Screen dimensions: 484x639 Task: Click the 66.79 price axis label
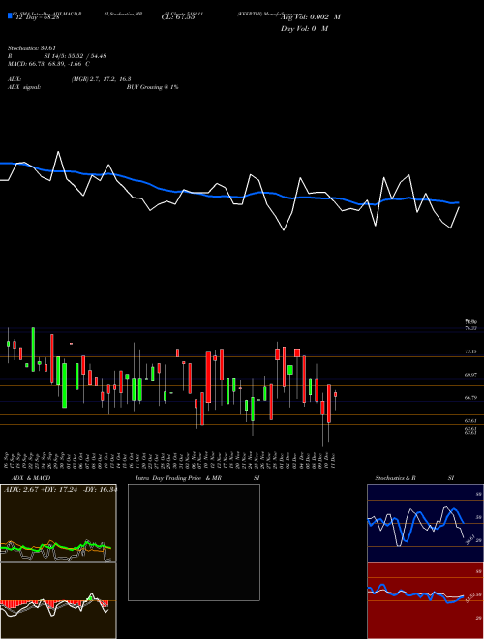coord(470,397)
